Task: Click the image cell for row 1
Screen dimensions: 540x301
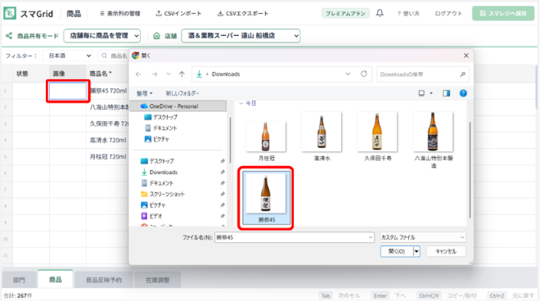Action: coord(68,91)
